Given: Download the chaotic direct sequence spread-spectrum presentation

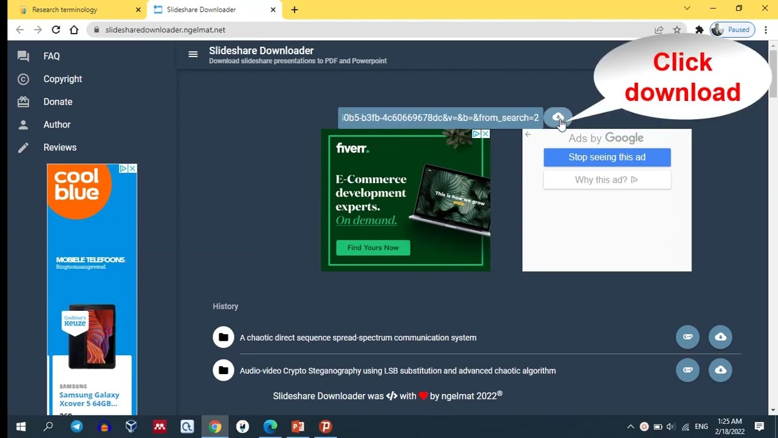Looking at the screenshot, I should pos(720,337).
